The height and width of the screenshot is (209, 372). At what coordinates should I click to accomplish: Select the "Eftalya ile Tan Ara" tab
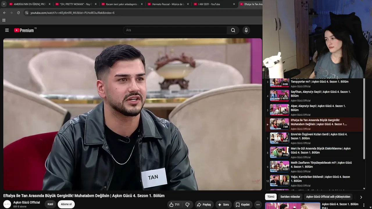point(251,4)
